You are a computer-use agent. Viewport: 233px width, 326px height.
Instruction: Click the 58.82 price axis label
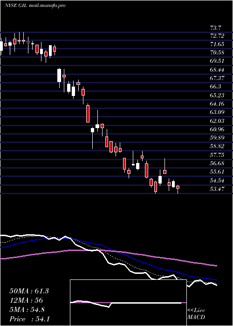tap(217, 146)
